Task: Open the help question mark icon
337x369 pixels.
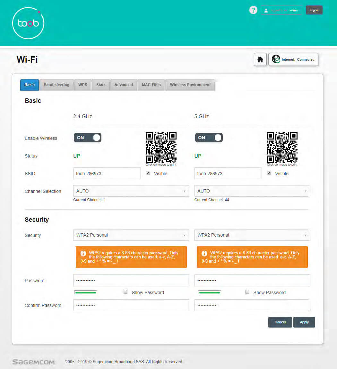Action: pos(253,10)
